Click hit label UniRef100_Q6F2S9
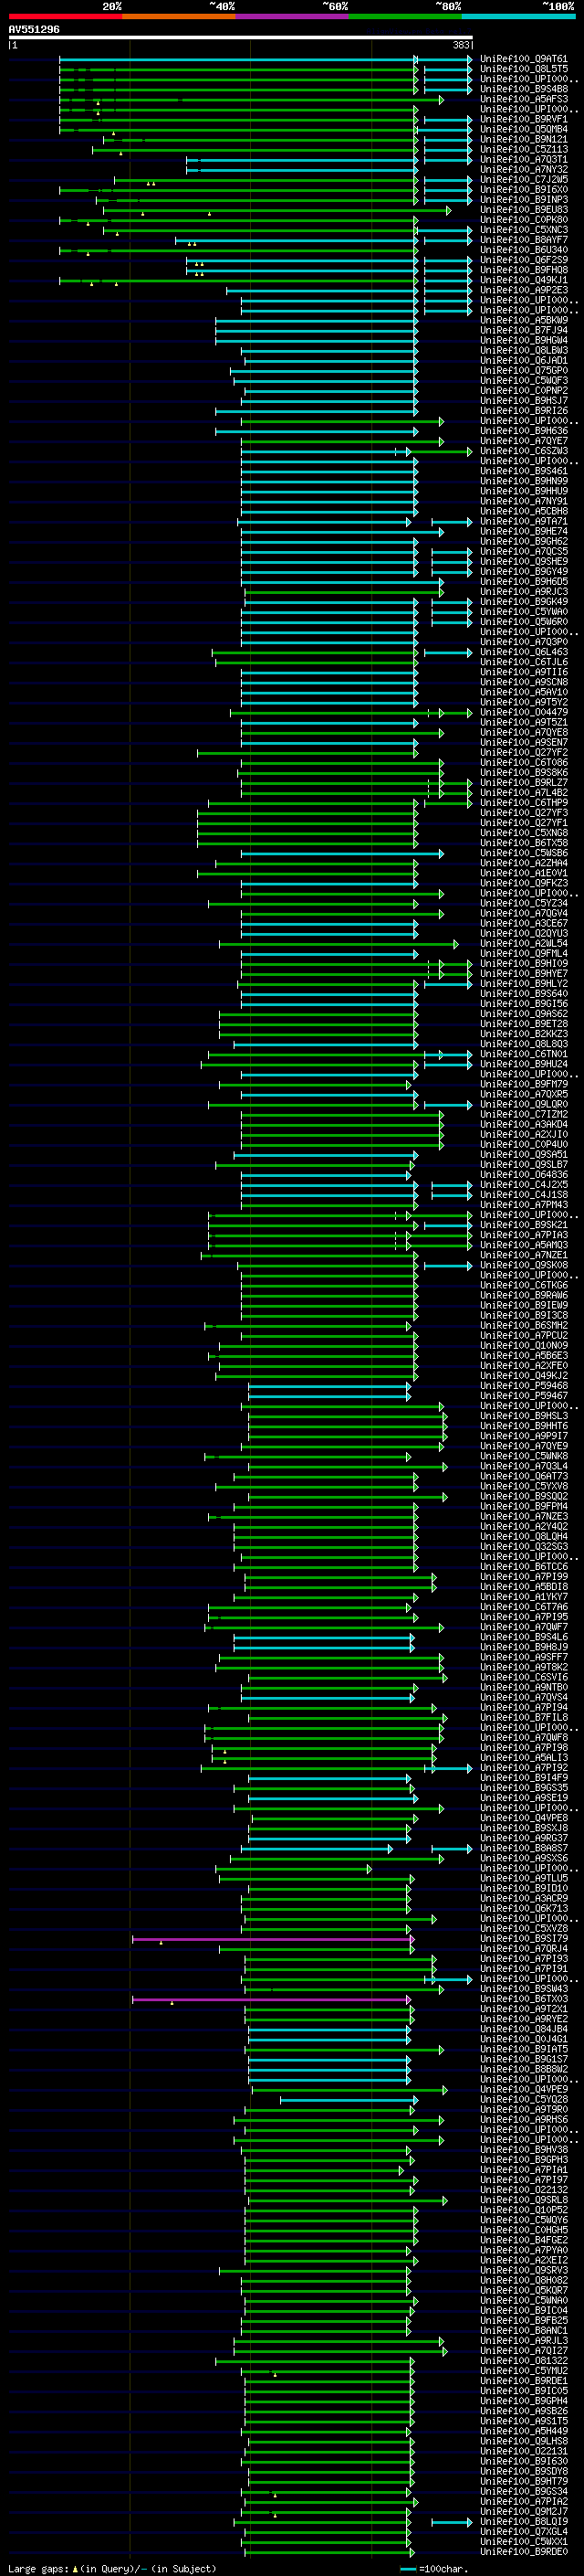The image size is (584, 2576). tap(524, 260)
